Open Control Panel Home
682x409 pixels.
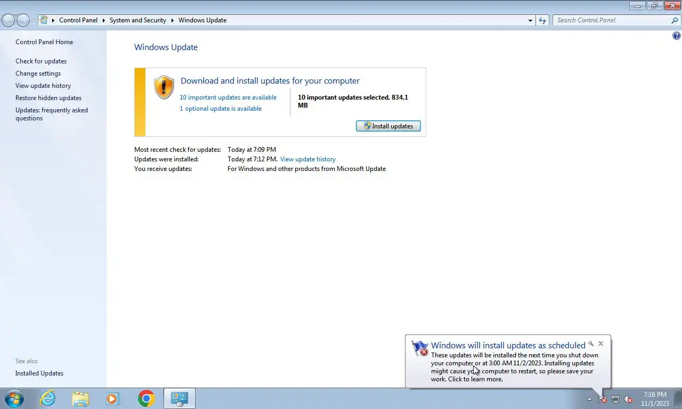(x=44, y=42)
